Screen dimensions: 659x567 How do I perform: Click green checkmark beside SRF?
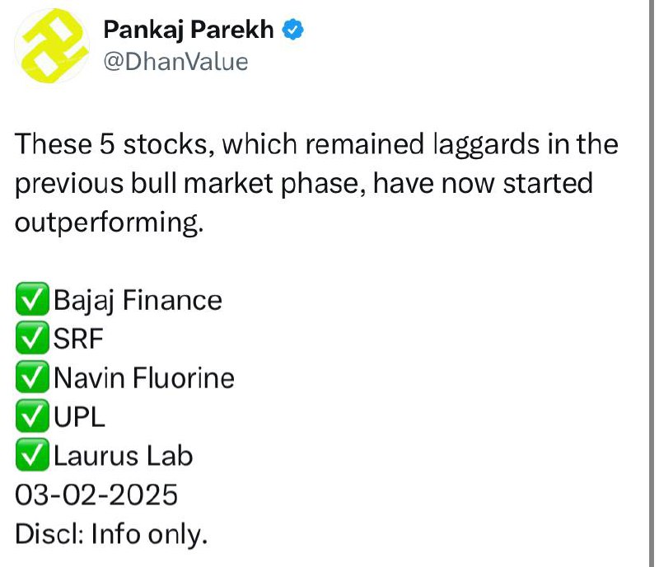coord(32,338)
